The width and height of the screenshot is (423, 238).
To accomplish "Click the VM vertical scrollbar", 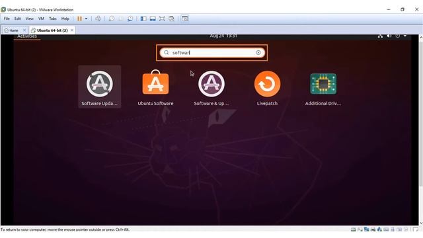I will pos(421,130).
